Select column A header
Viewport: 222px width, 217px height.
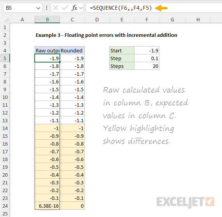22,20
